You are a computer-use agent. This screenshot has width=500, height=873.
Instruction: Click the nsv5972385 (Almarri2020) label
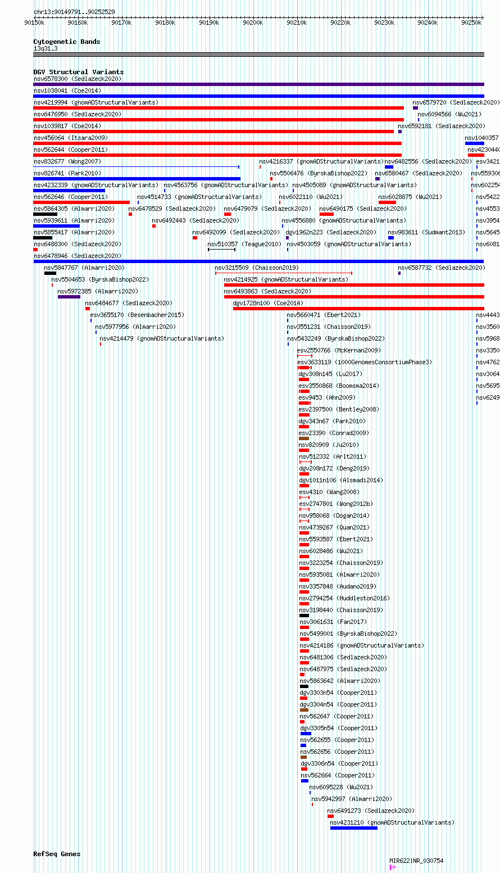[98, 291]
